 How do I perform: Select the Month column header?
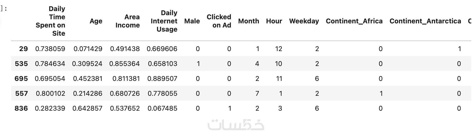(249, 21)
